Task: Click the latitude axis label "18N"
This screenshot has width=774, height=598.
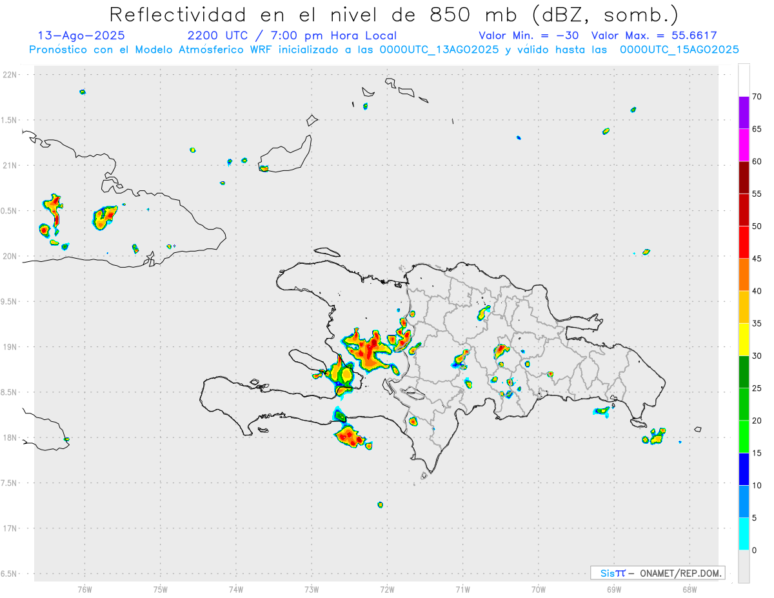Action: 10,438
